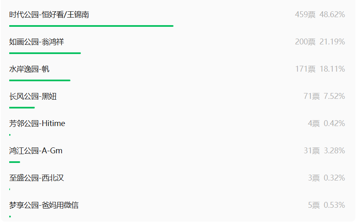Click the 如画公园-翁鸿祥 option label

pyautogui.click(x=36, y=42)
